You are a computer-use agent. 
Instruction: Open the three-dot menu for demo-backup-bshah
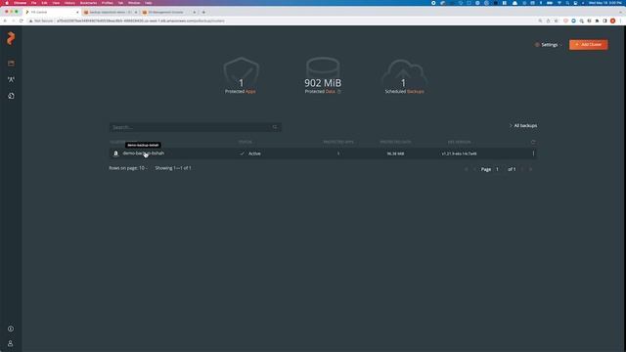click(x=533, y=154)
